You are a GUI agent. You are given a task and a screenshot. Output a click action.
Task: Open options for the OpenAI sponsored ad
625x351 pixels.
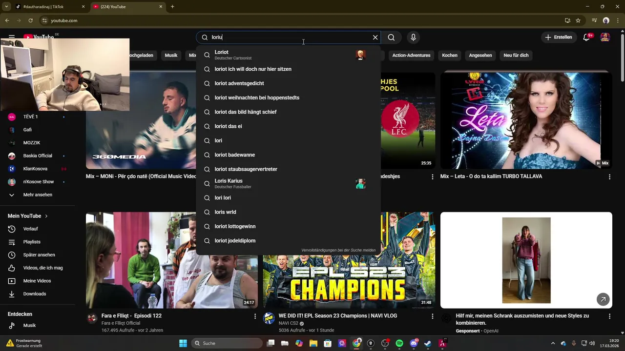click(609, 316)
